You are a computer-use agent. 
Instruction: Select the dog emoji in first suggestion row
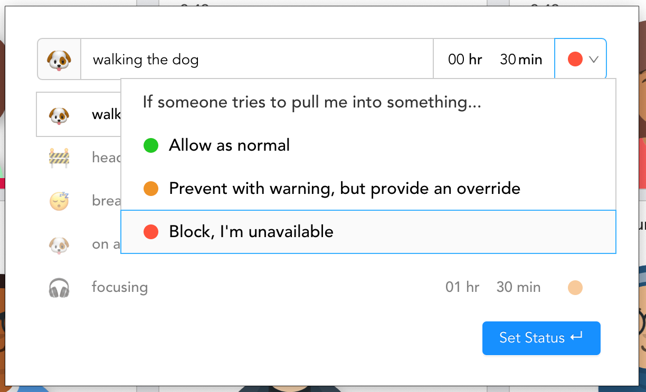59,114
